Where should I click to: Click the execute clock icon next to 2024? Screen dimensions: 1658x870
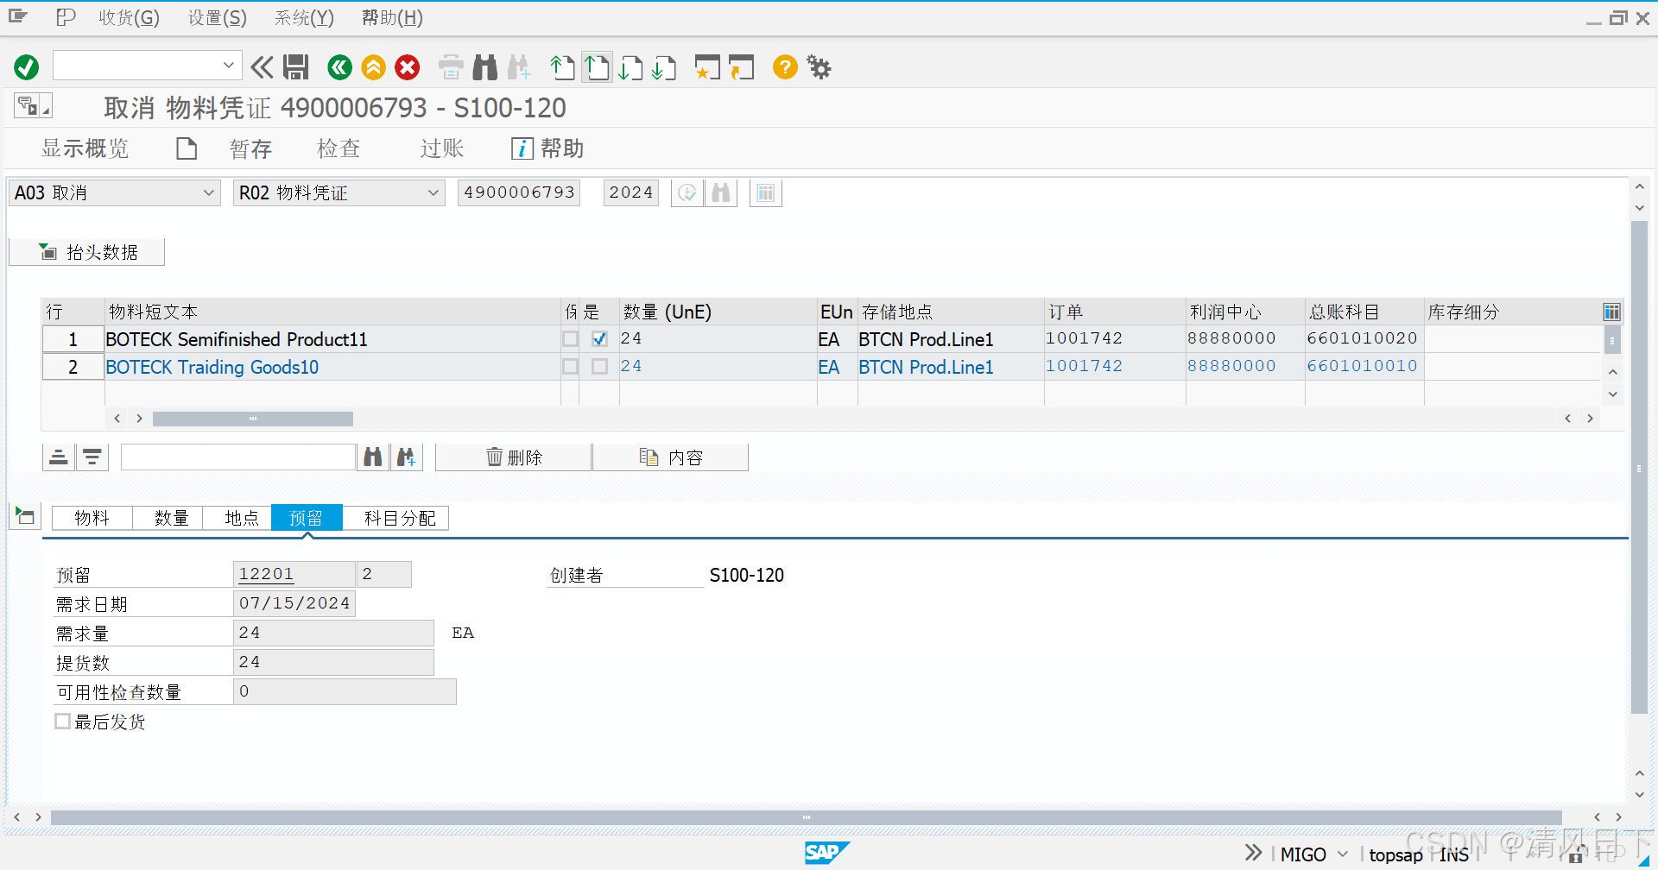tap(687, 193)
